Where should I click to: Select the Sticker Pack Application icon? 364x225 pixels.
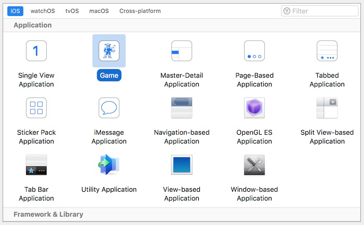[x=36, y=108]
